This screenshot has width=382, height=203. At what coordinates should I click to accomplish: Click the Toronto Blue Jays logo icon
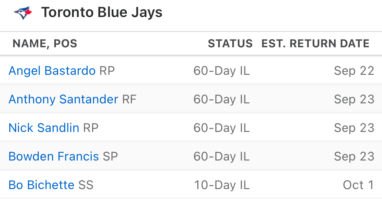pos(23,13)
